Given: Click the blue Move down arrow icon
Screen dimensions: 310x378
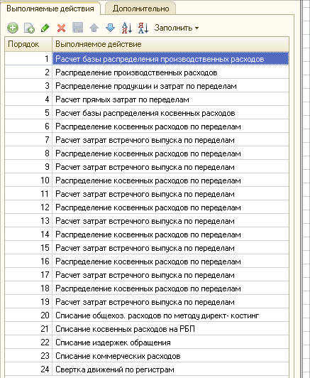Looking at the screenshot, I should [x=110, y=28].
